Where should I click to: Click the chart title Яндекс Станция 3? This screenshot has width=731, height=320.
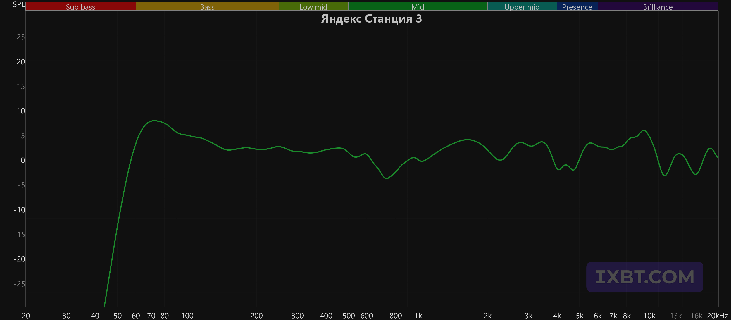click(371, 19)
